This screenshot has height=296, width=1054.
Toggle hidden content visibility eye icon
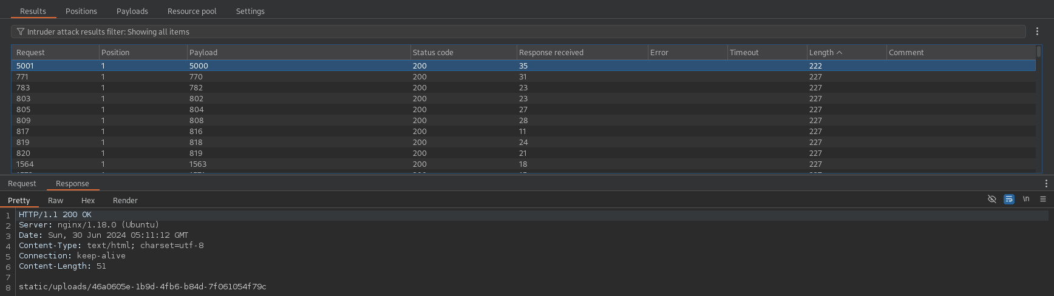point(992,199)
